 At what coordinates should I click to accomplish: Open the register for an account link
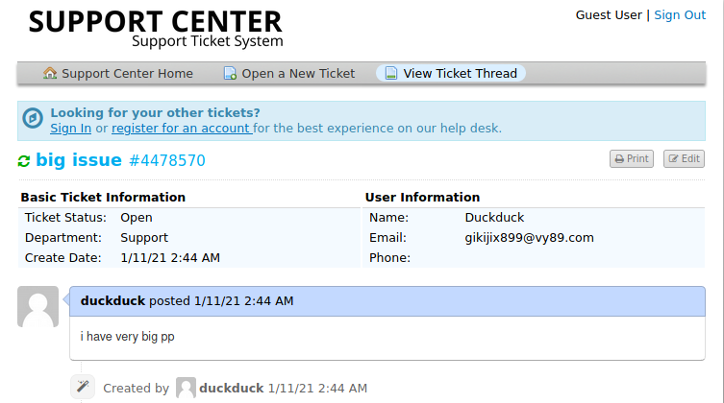pos(181,129)
